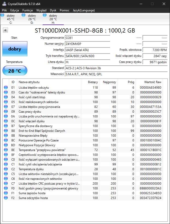The image size is (170, 224).
Task: Click status orb for attribute C1
Action: pos(6,164)
